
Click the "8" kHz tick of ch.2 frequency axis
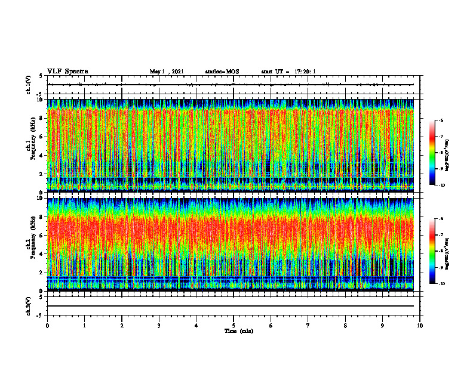[x=42, y=217]
